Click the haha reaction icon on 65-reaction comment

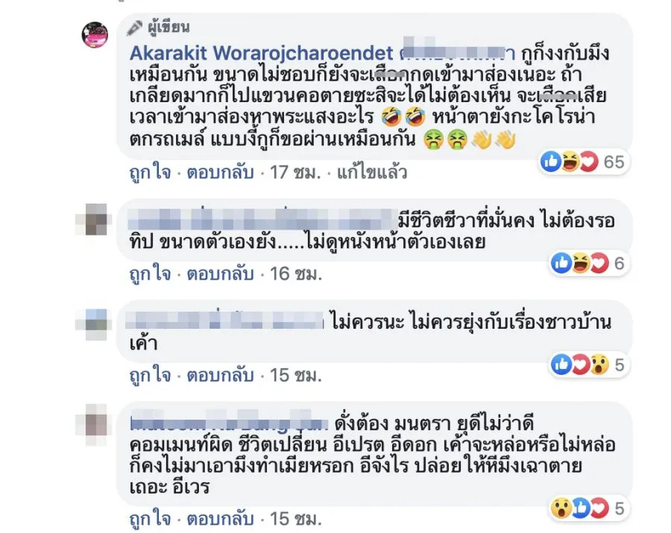click(x=570, y=162)
